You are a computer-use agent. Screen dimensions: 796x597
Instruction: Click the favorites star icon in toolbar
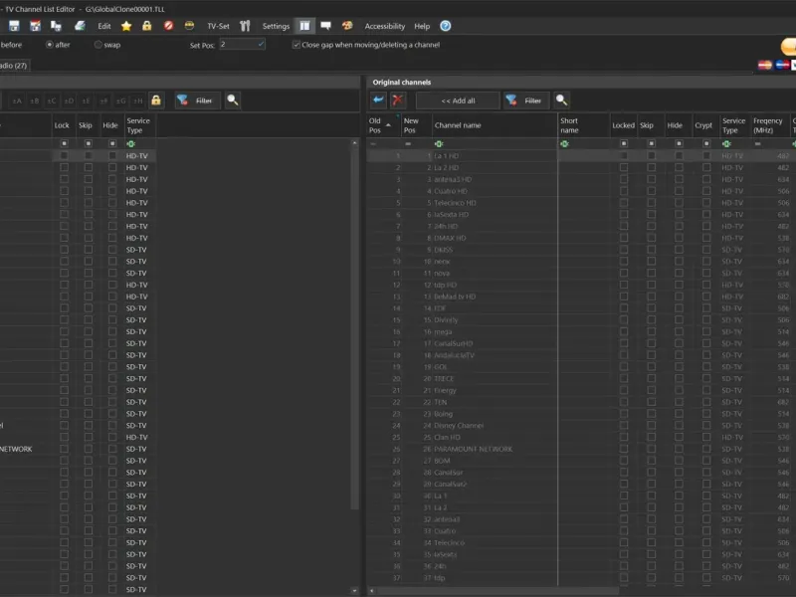[126, 26]
